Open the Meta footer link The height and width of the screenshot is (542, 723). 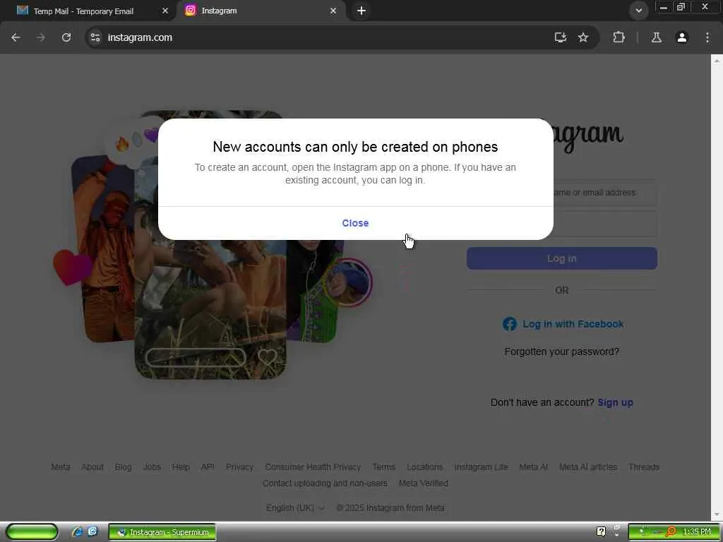(x=61, y=467)
